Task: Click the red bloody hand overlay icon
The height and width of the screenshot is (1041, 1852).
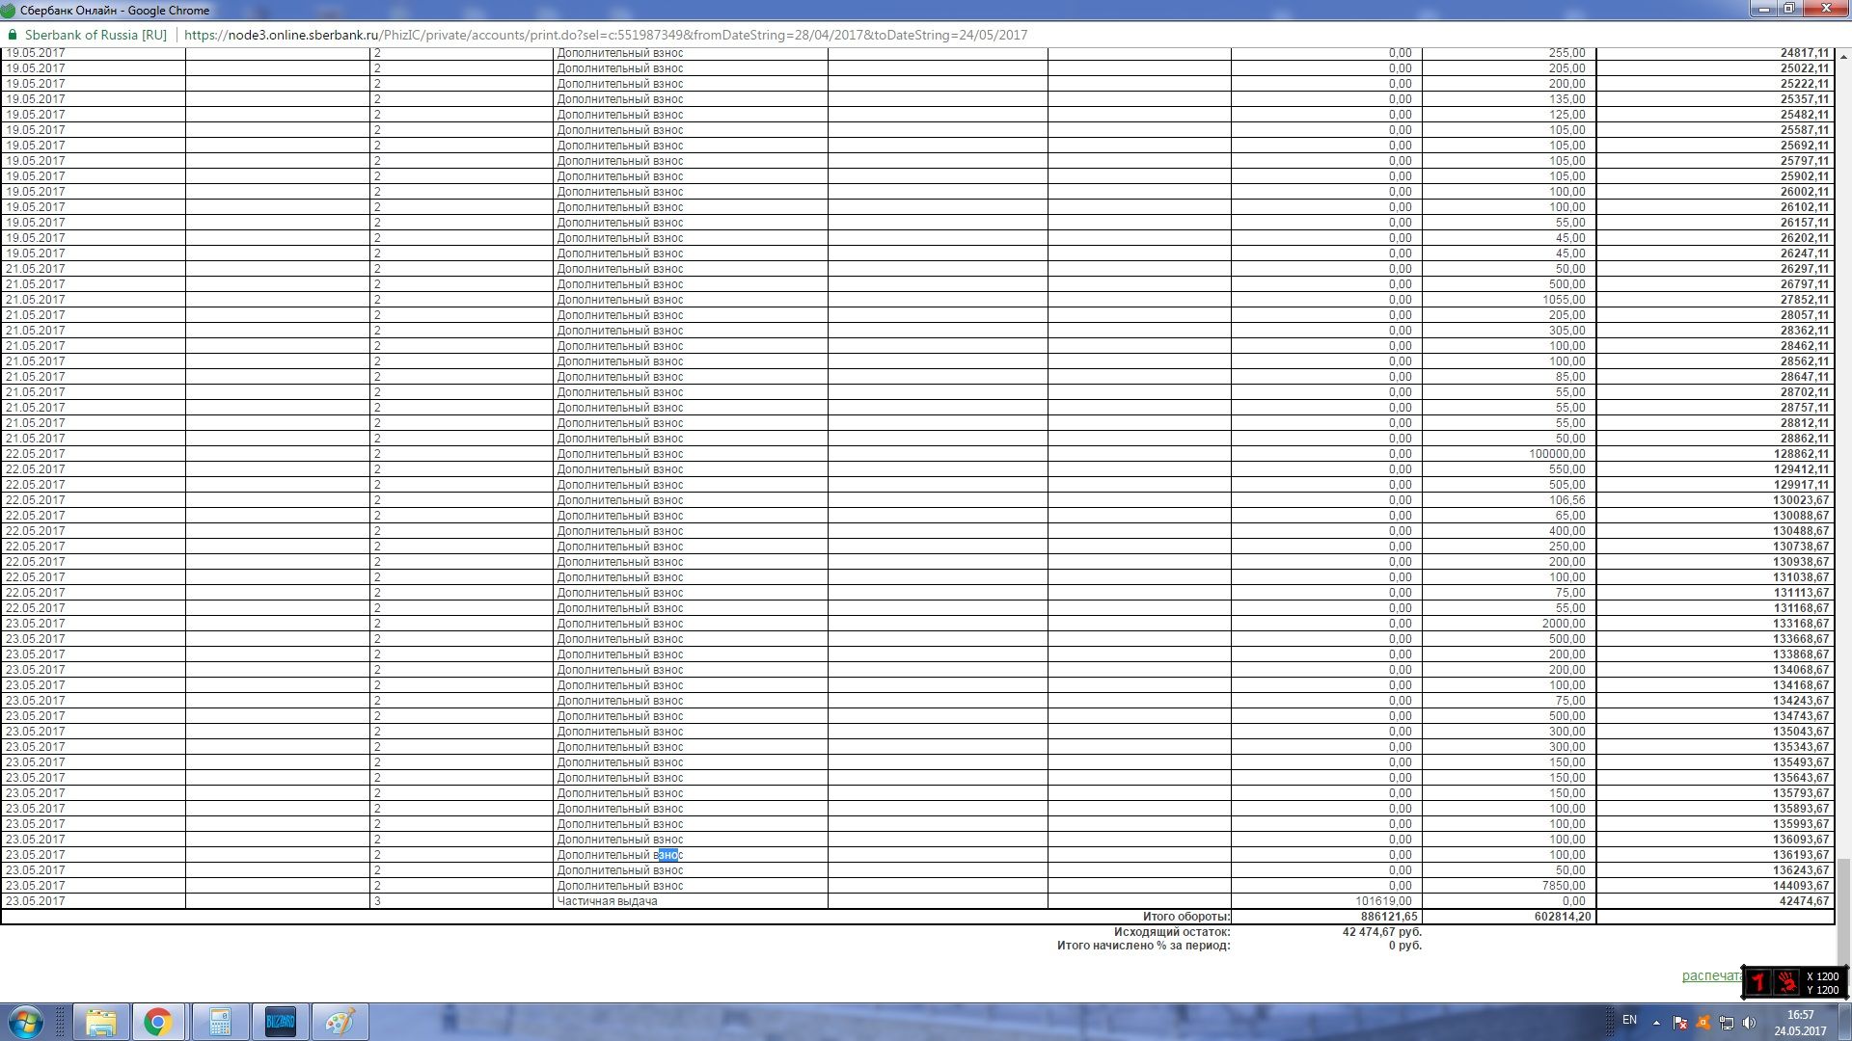Action: coord(1787,982)
